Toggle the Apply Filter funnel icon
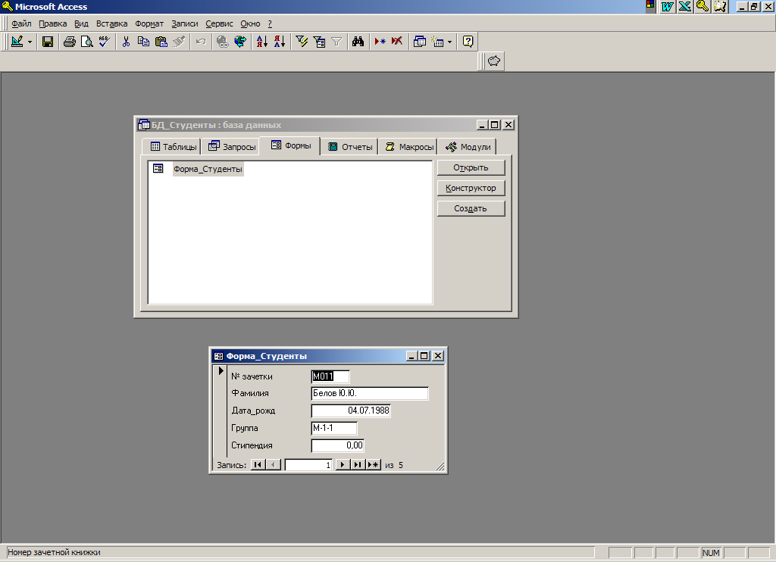Viewport: 776px width, 562px height. pos(336,42)
